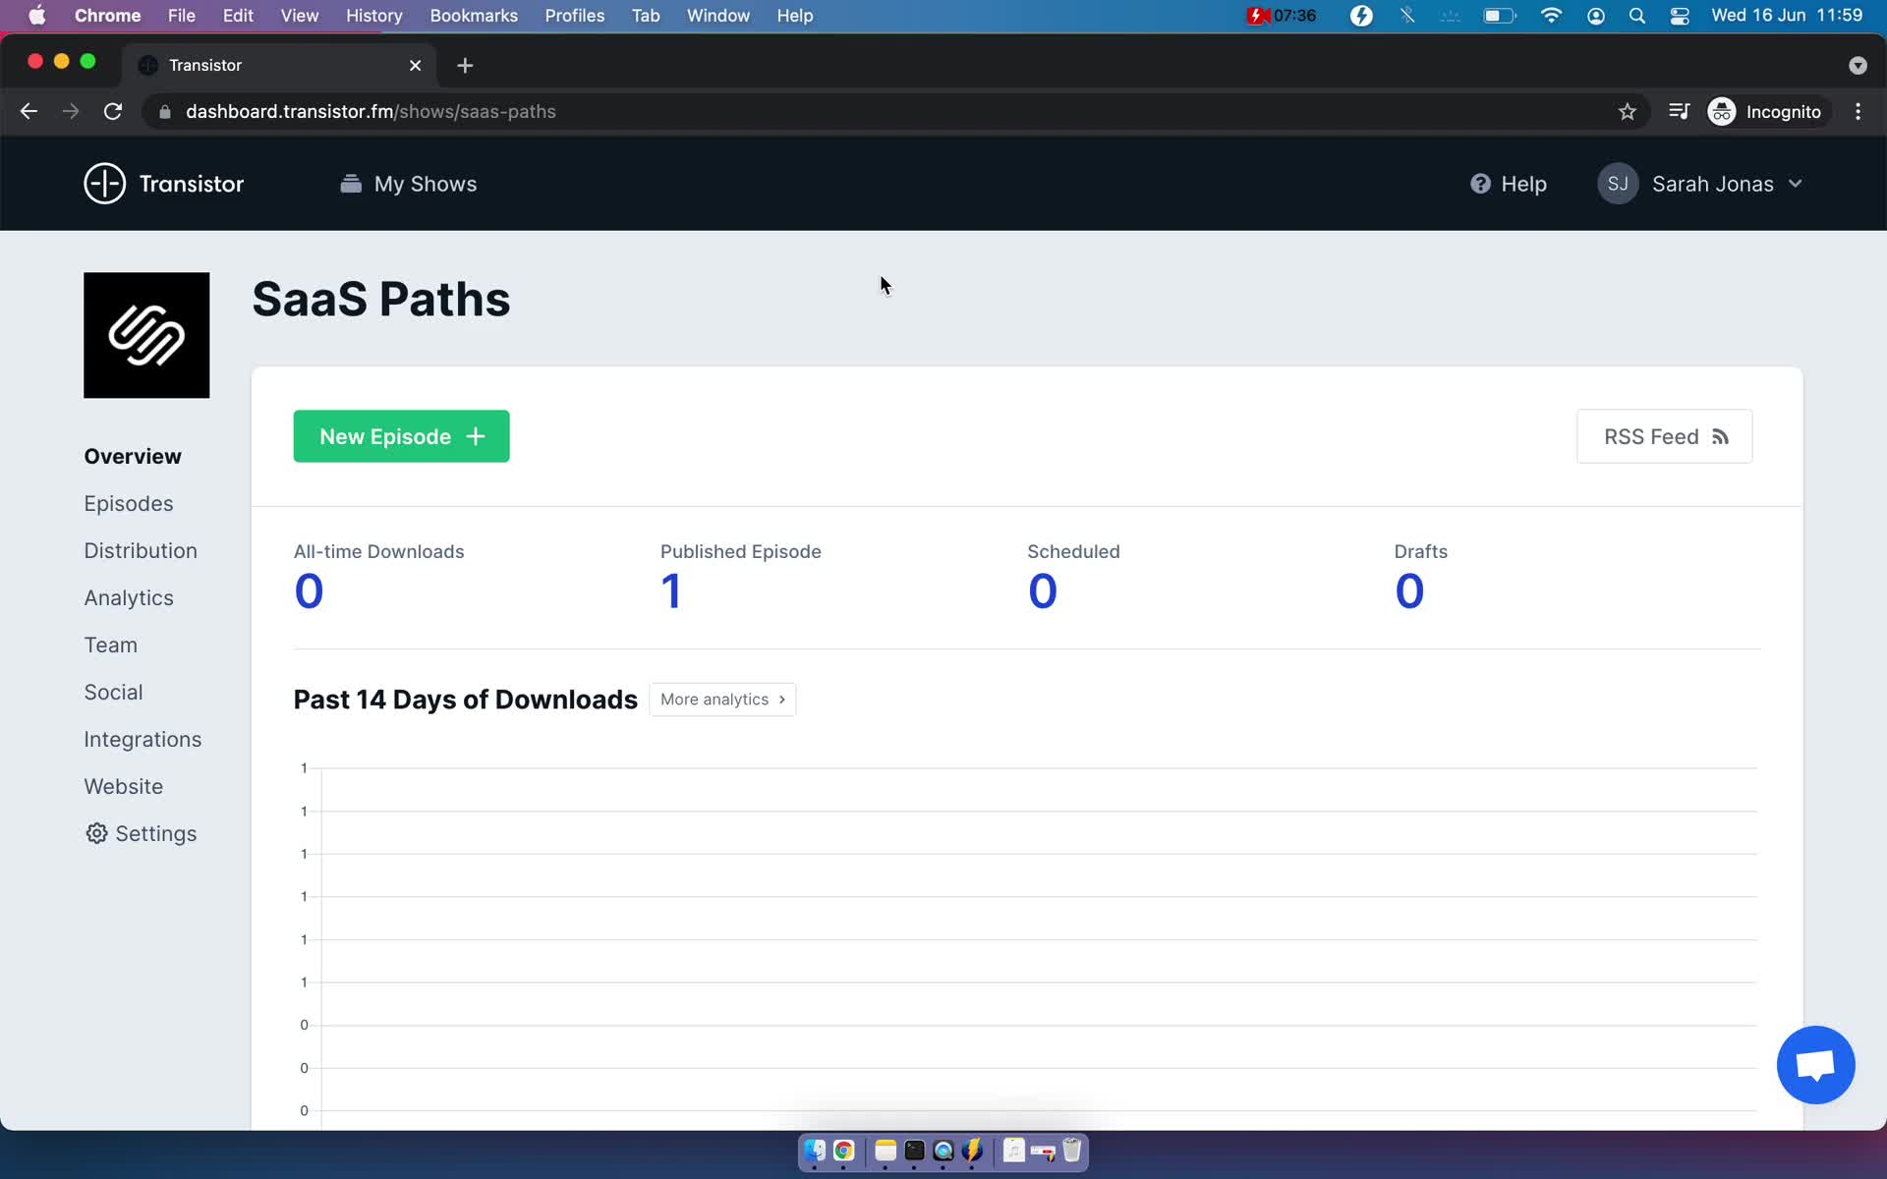Click the Help question mark icon

(x=1481, y=184)
